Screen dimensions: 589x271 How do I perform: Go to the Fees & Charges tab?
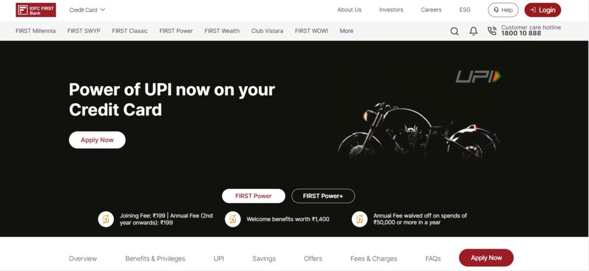[374, 258]
